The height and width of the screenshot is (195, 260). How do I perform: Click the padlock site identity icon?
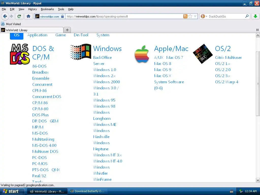coord(62,16)
